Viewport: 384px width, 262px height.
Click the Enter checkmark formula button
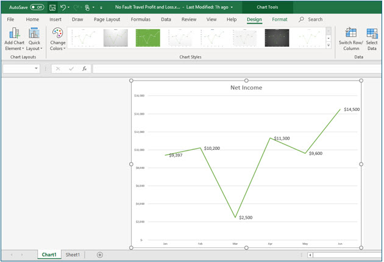(71, 69)
